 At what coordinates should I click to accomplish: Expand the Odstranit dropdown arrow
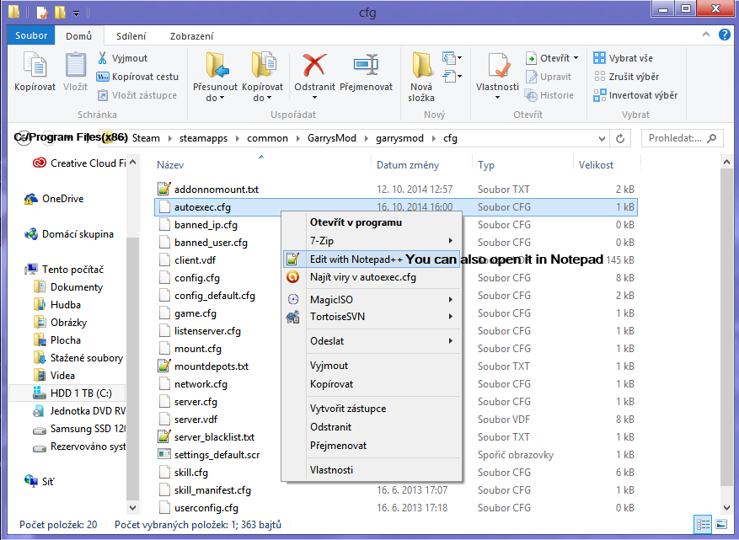click(x=314, y=98)
